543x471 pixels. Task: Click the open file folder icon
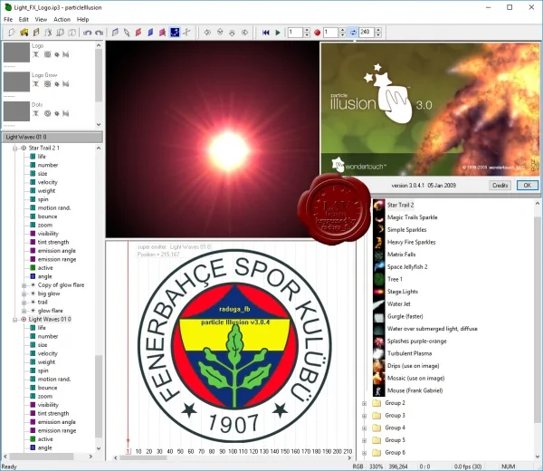(24, 33)
